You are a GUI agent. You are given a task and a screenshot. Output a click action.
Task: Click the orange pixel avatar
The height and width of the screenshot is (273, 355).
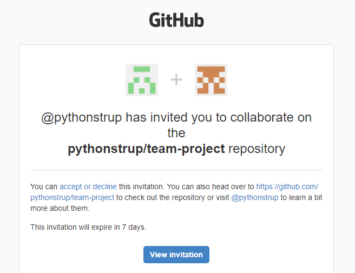pyautogui.click(x=211, y=80)
